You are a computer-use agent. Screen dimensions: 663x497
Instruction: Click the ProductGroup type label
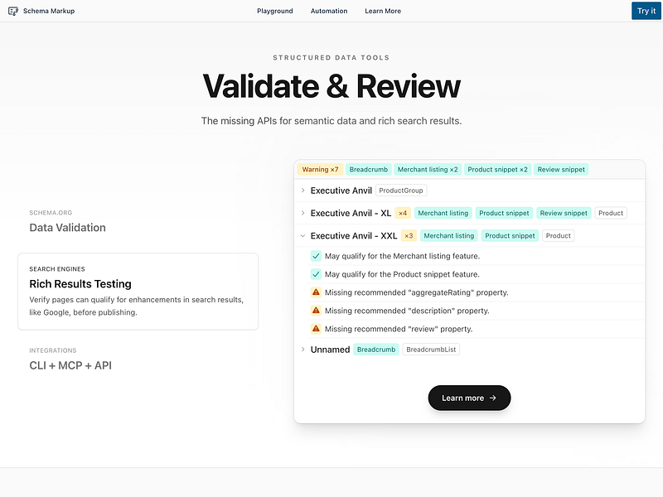[x=401, y=191]
